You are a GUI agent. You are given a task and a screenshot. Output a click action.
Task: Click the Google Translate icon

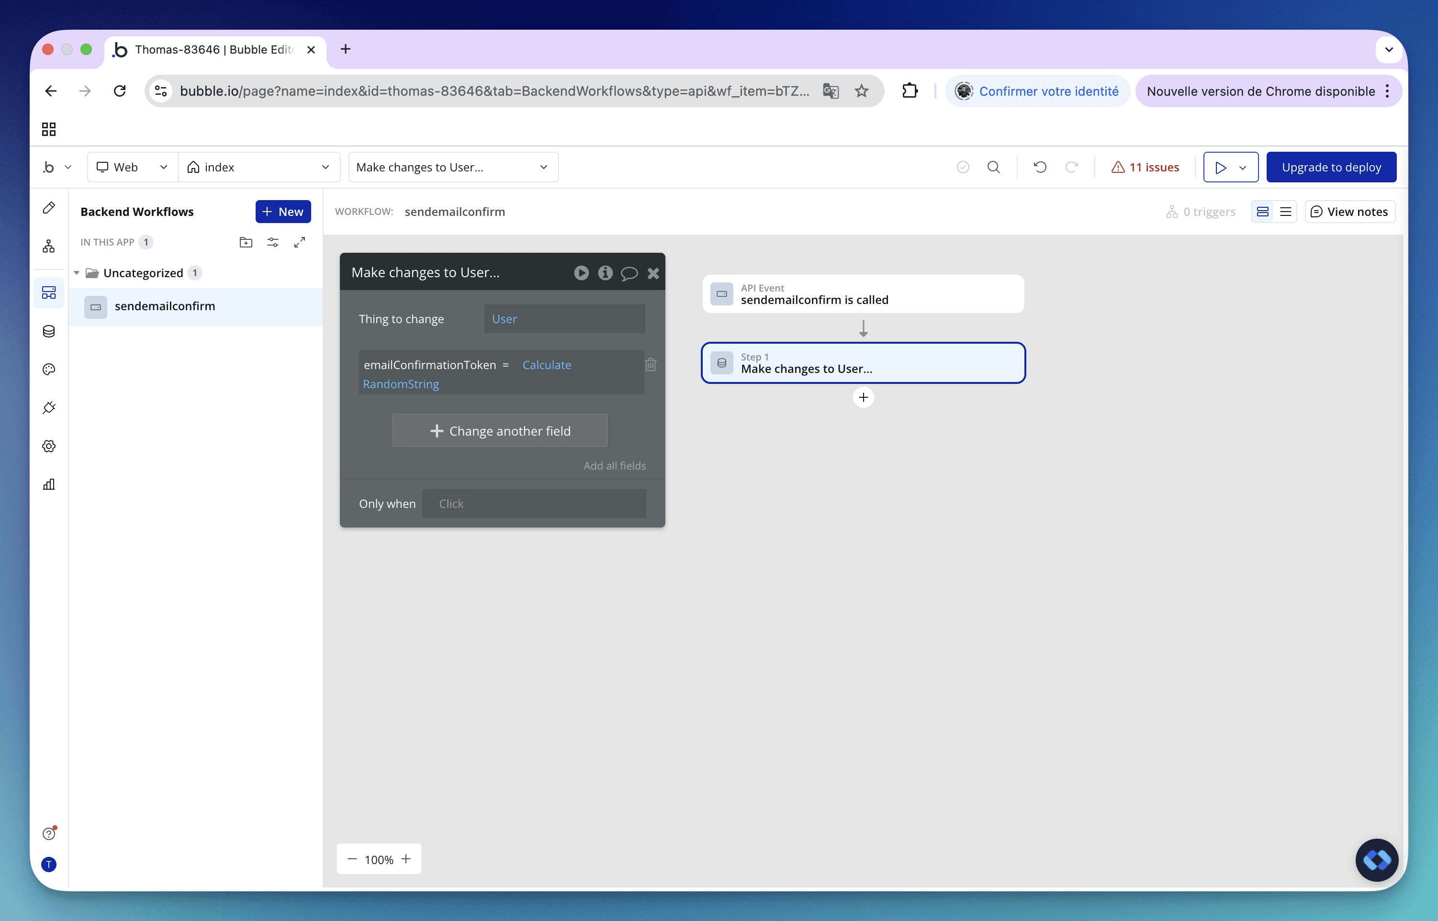click(x=831, y=91)
